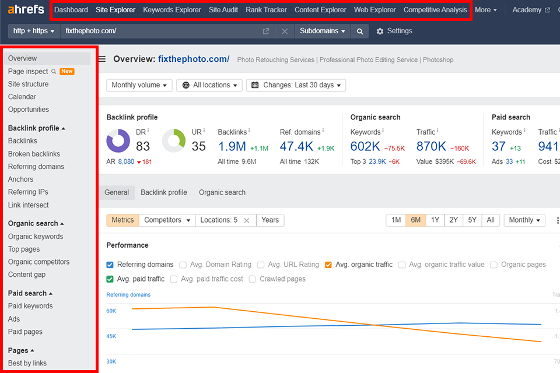Clear the URL field with X icon
This screenshot has height=373, width=560.
tap(285, 31)
